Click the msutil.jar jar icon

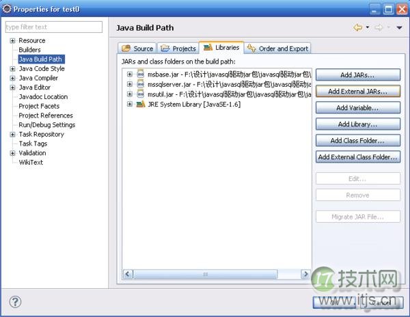(141, 94)
